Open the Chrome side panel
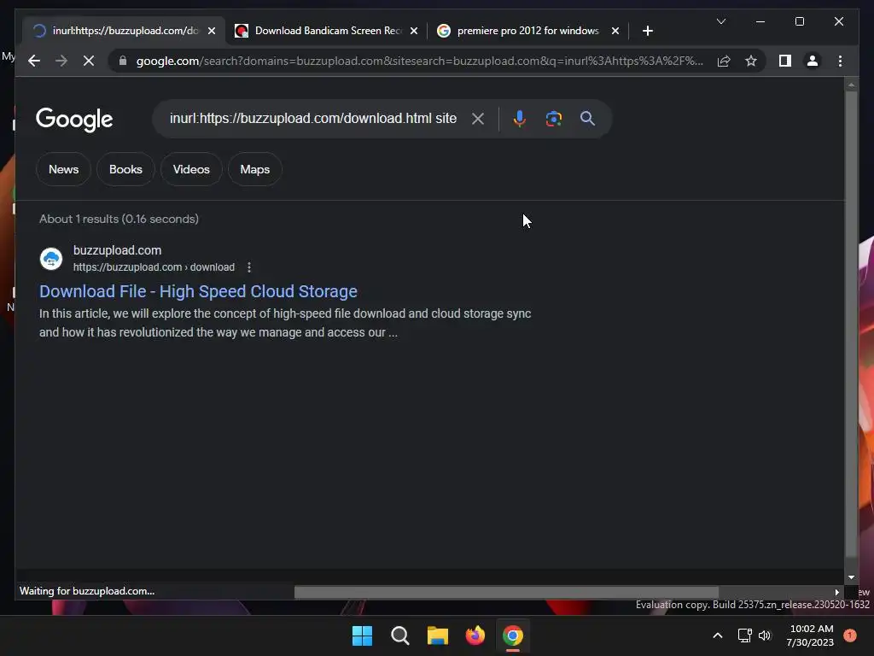This screenshot has width=874, height=656. 785,61
